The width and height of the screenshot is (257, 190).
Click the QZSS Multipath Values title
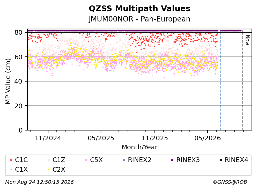(139, 9)
